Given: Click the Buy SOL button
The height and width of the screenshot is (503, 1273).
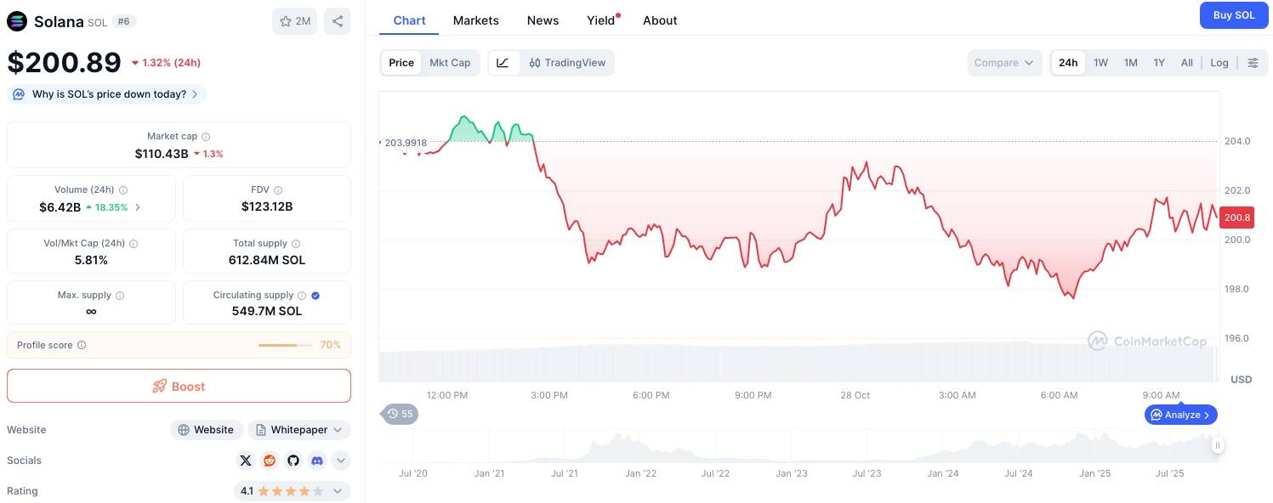Looking at the screenshot, I should click(x=1234, y=14).
